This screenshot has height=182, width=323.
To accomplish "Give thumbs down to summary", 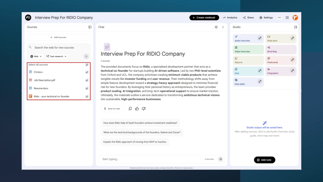I will tap(144, 109).
